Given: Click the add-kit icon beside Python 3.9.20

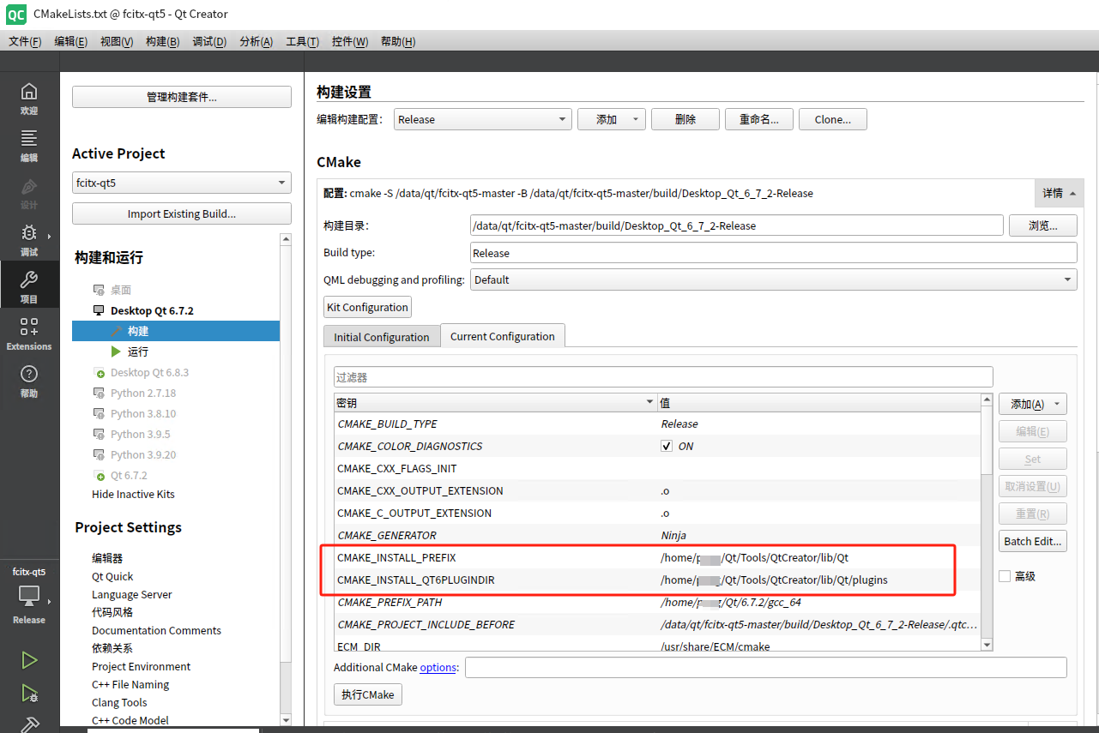Looking at the screenshot, I should click(x=100, y=455).
